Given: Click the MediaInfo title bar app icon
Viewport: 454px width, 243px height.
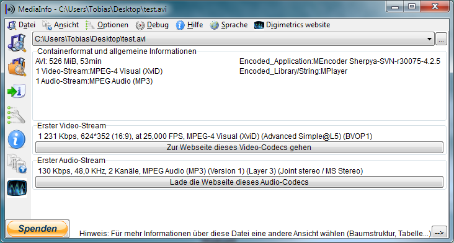Looking at the screenshot, I should tap(10, 9).
